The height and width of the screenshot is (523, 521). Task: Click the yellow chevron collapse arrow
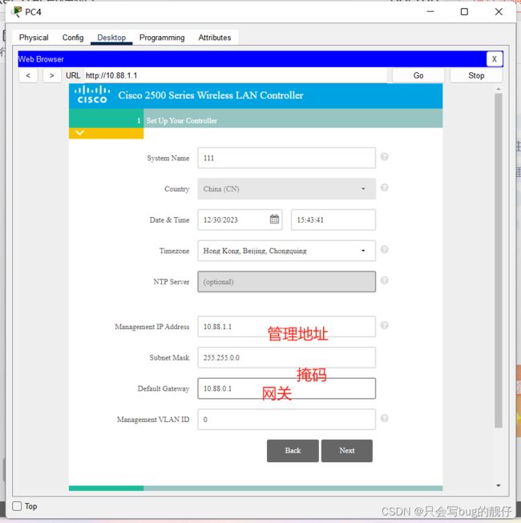79,133
